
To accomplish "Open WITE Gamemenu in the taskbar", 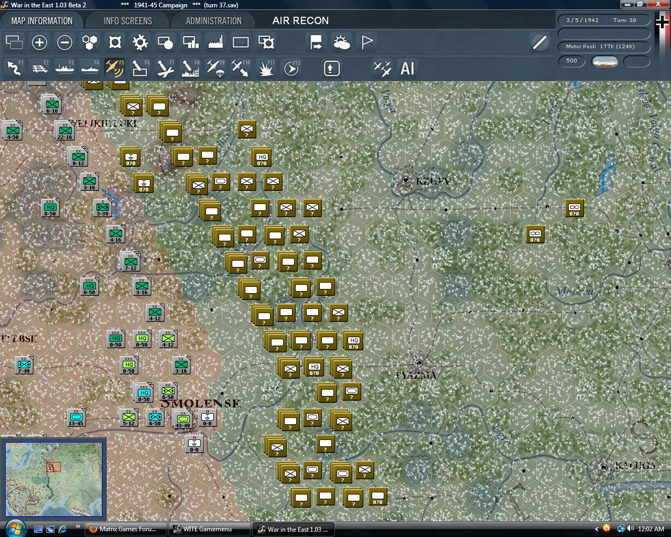I will tap(209, 529).
